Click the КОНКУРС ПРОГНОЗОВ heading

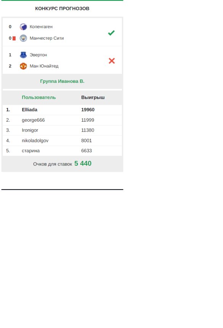click(62, 8)
